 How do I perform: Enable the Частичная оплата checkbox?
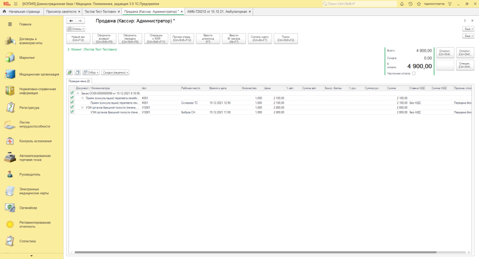414,73
